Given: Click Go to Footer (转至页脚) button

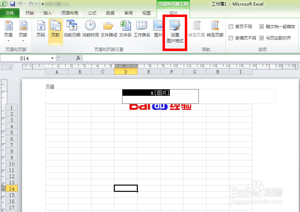Looking at the screenshot, I should coord(215,28).
